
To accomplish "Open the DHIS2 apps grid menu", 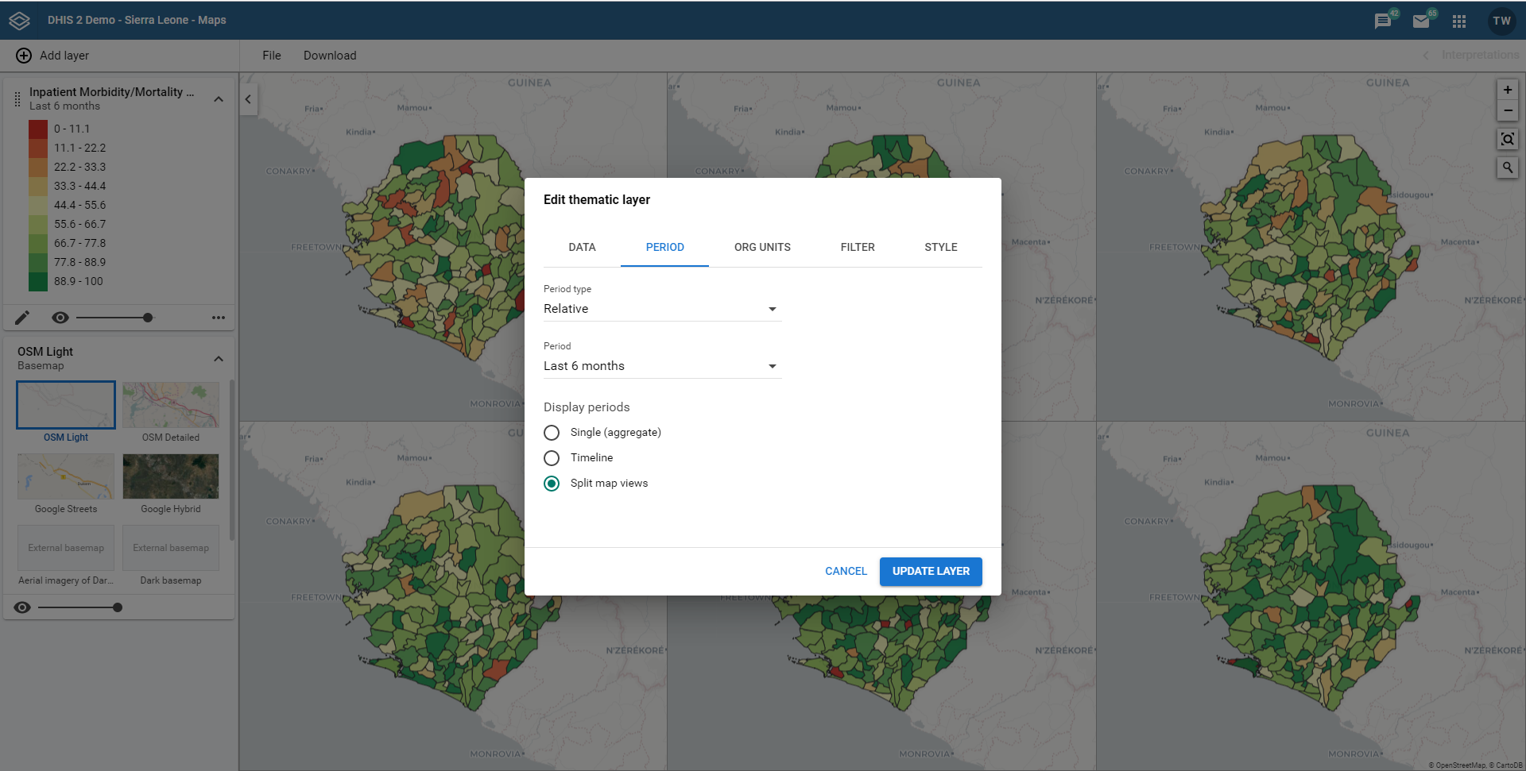I will coord(1459,21).
